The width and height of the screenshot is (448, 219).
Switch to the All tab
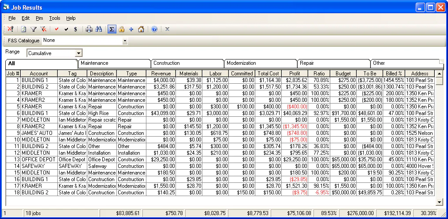(41, 63)
